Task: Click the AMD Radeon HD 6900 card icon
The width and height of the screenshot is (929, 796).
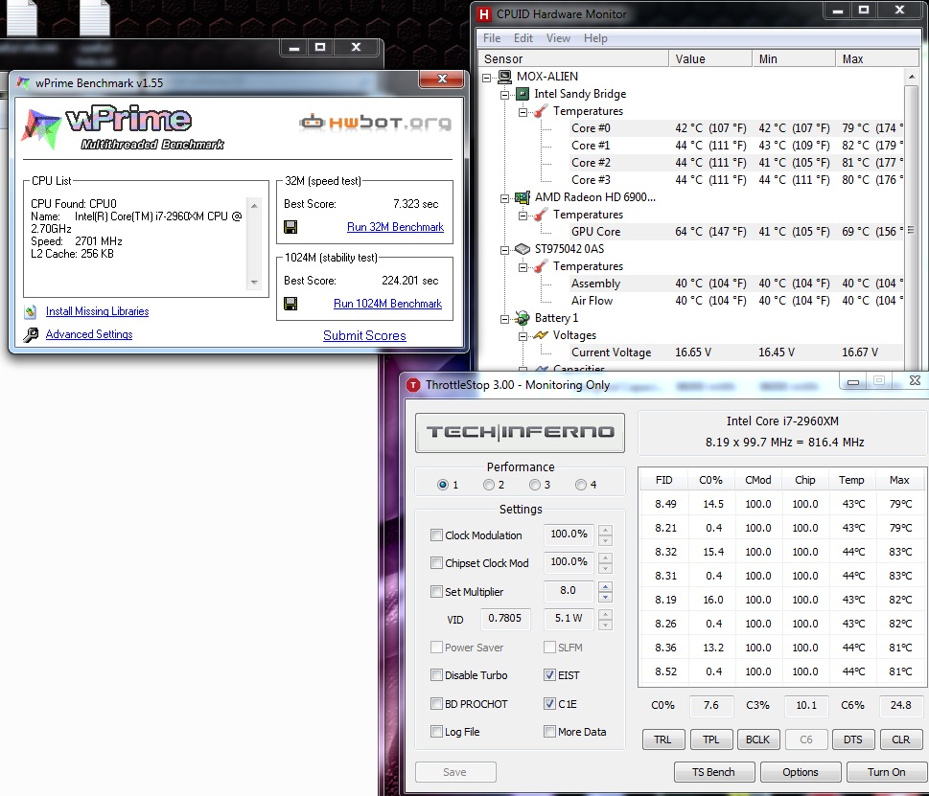Action: click(523, 197)
